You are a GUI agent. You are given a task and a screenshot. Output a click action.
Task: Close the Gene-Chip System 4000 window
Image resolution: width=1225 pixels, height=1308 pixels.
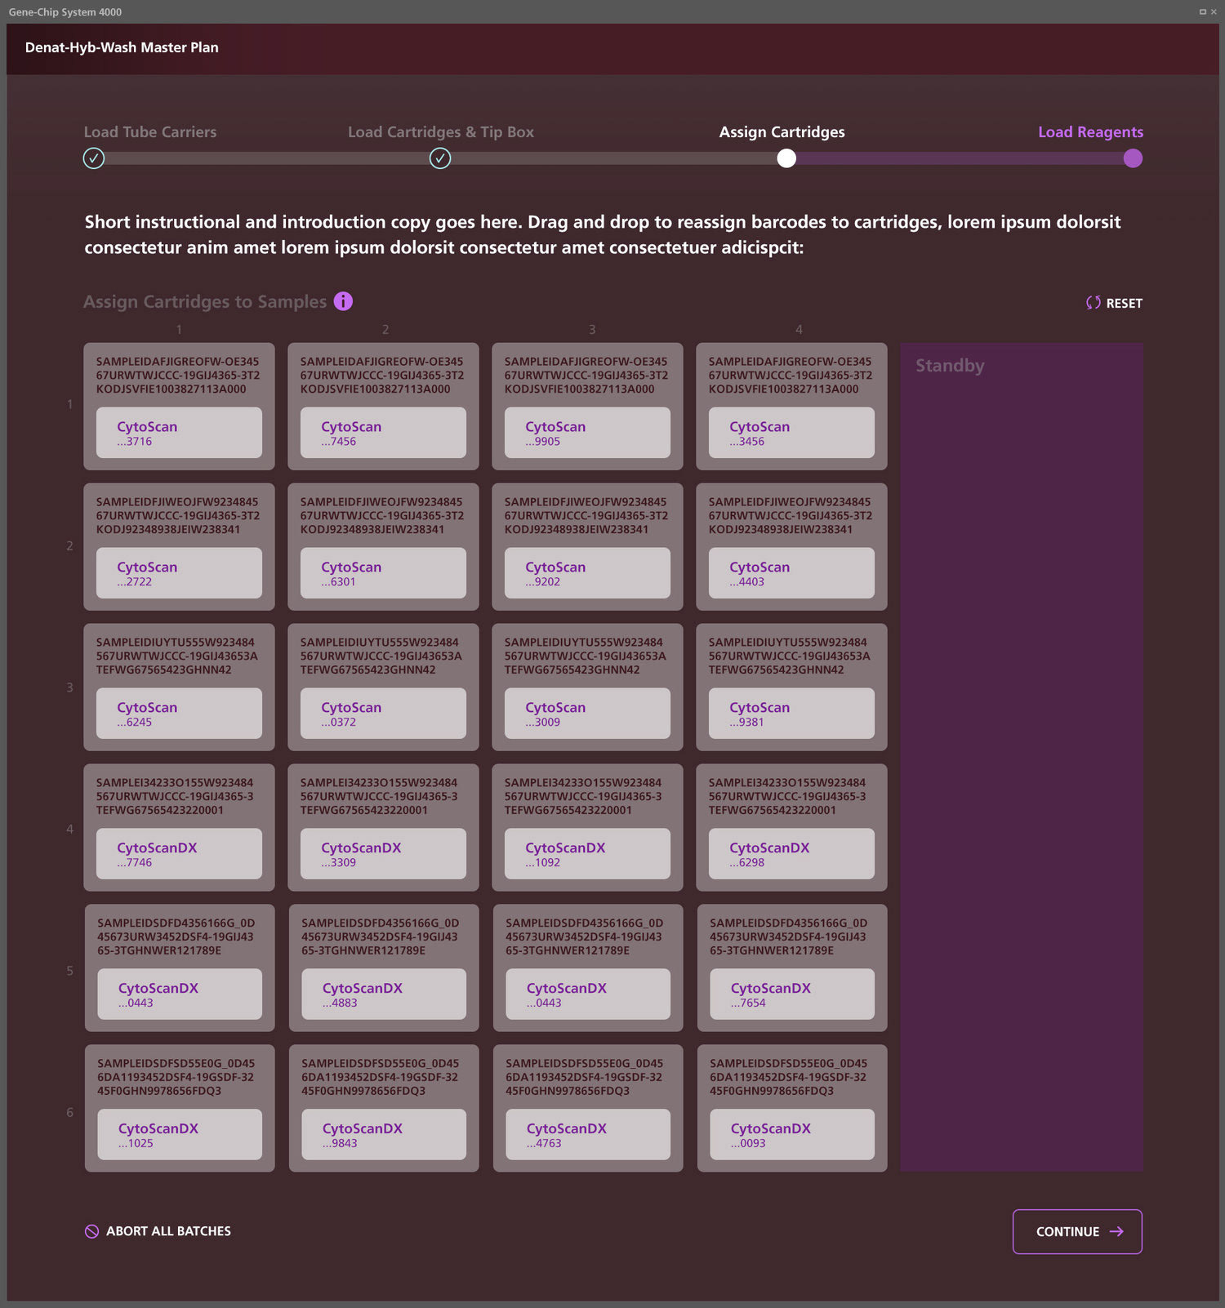click(1214, 11)
